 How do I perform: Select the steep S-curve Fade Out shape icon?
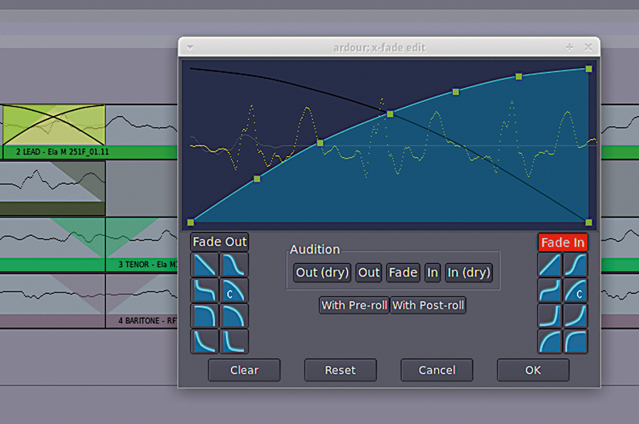[x=234, y=265]
